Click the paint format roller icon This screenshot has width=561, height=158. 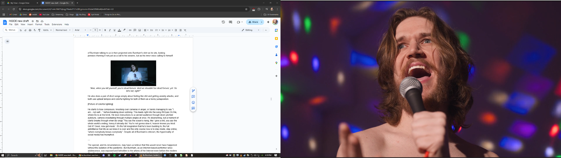pos(39,30)
